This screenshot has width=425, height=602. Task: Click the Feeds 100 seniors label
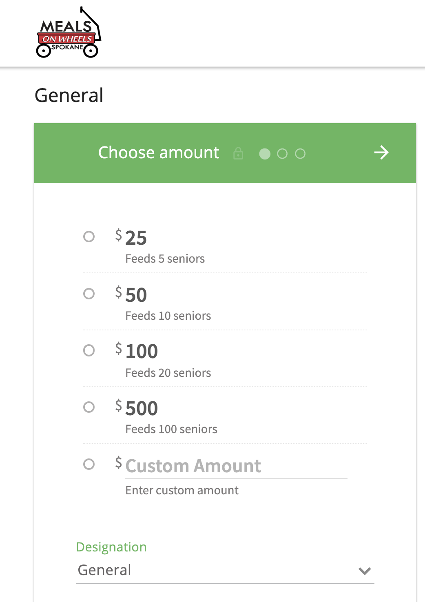171,429
